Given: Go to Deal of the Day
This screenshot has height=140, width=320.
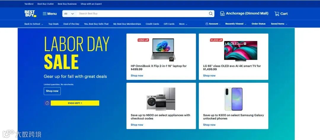Looking at the screenshot, I should click(71, 24).
